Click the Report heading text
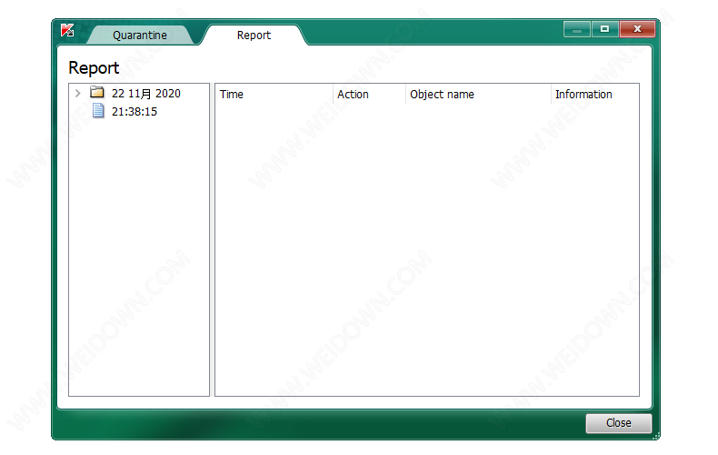 [x=94, y=68]
